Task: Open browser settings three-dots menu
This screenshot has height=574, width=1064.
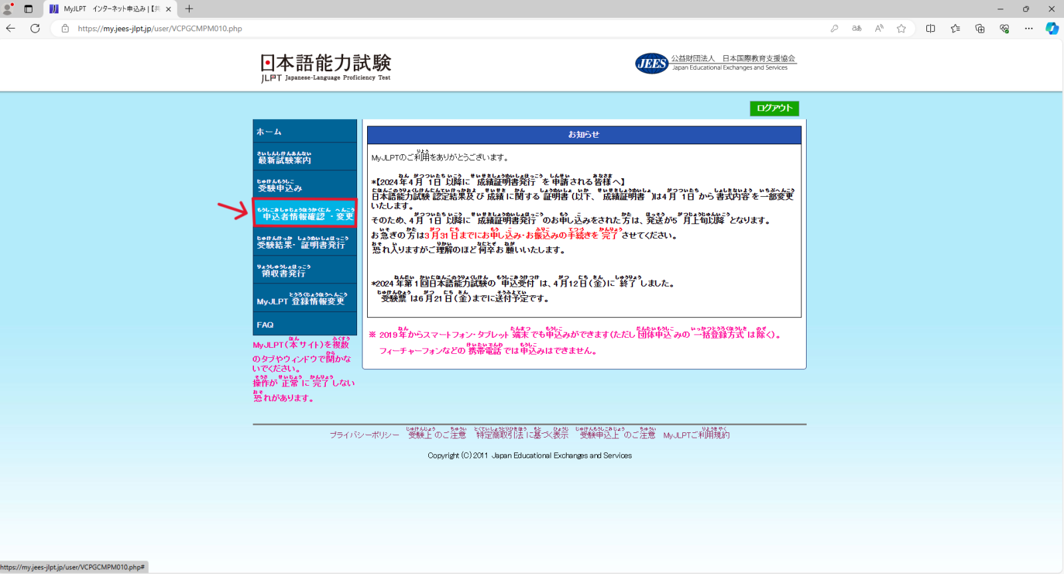Action: point(1029,28)
